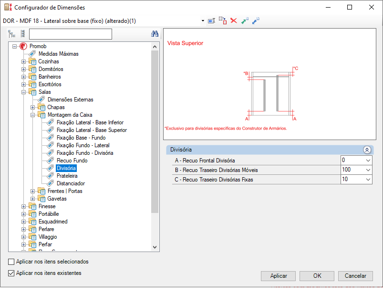Collapse the Montagem da Caixa node
Viewport: 383px width, 293px height.
point(33,115)
